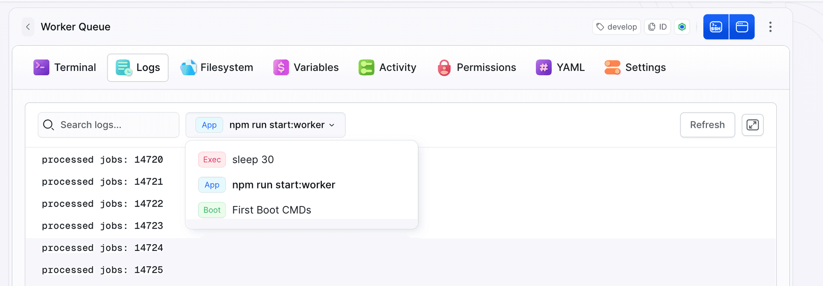Expand logs view with fullscreen icon
The width and height of the screenshot is (823, 286).
753,125
